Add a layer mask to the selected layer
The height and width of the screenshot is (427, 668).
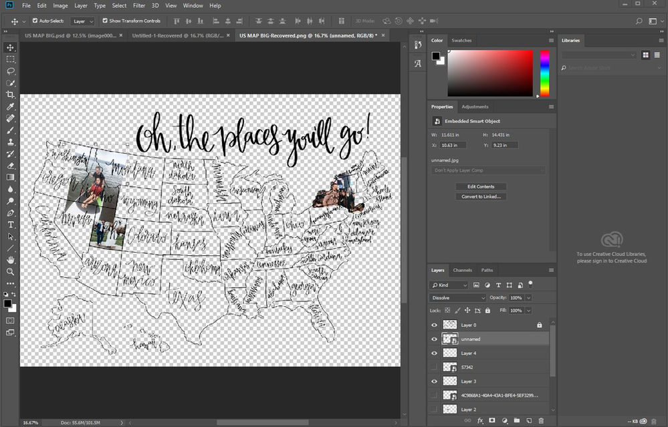(492, 421)
